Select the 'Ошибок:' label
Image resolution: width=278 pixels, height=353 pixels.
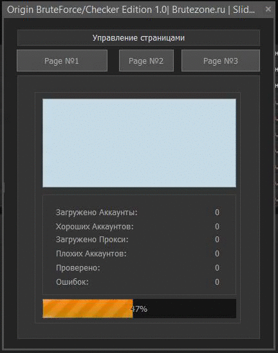coord(72,282)
